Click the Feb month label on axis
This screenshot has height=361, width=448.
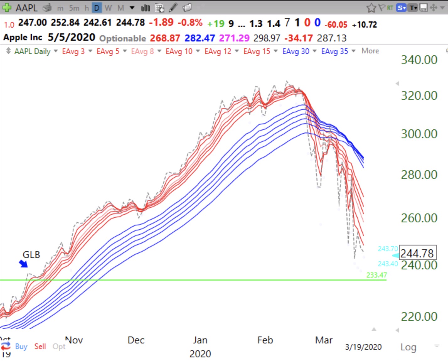pyautogui.click(x=265, y=340)
